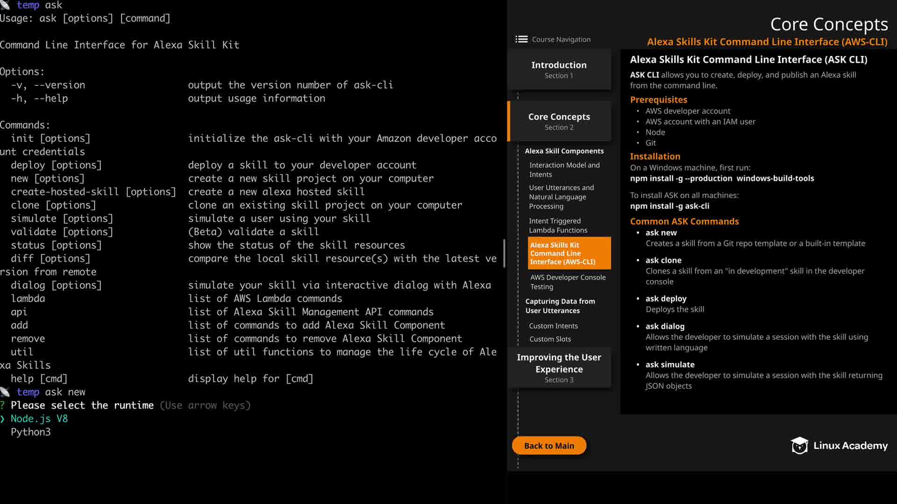Click the terminal scrollbar thumb

coord(504,253)
